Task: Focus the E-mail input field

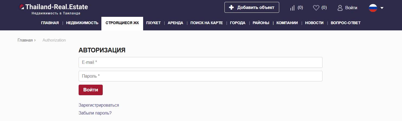Action: [200, 62]
